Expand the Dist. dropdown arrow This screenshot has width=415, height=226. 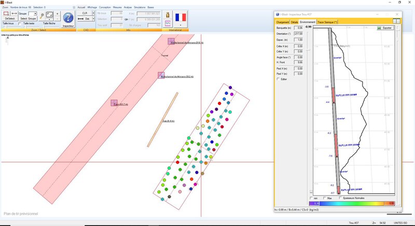pyautogui.click(x=93, y=19)
